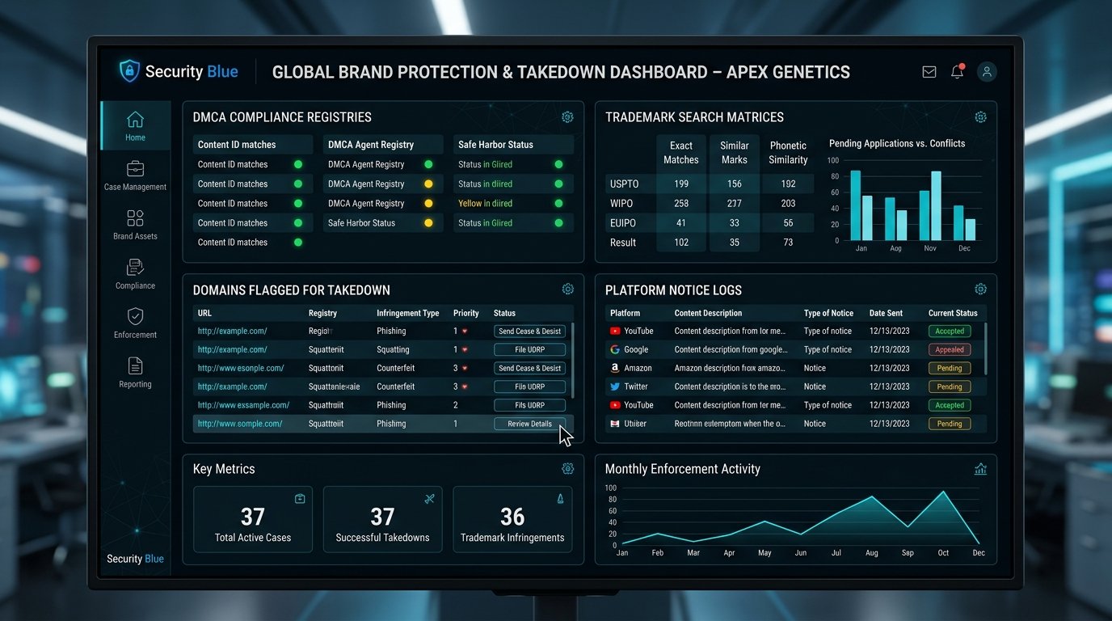Click USPTO exact matches value 199

tap(680, 184)
